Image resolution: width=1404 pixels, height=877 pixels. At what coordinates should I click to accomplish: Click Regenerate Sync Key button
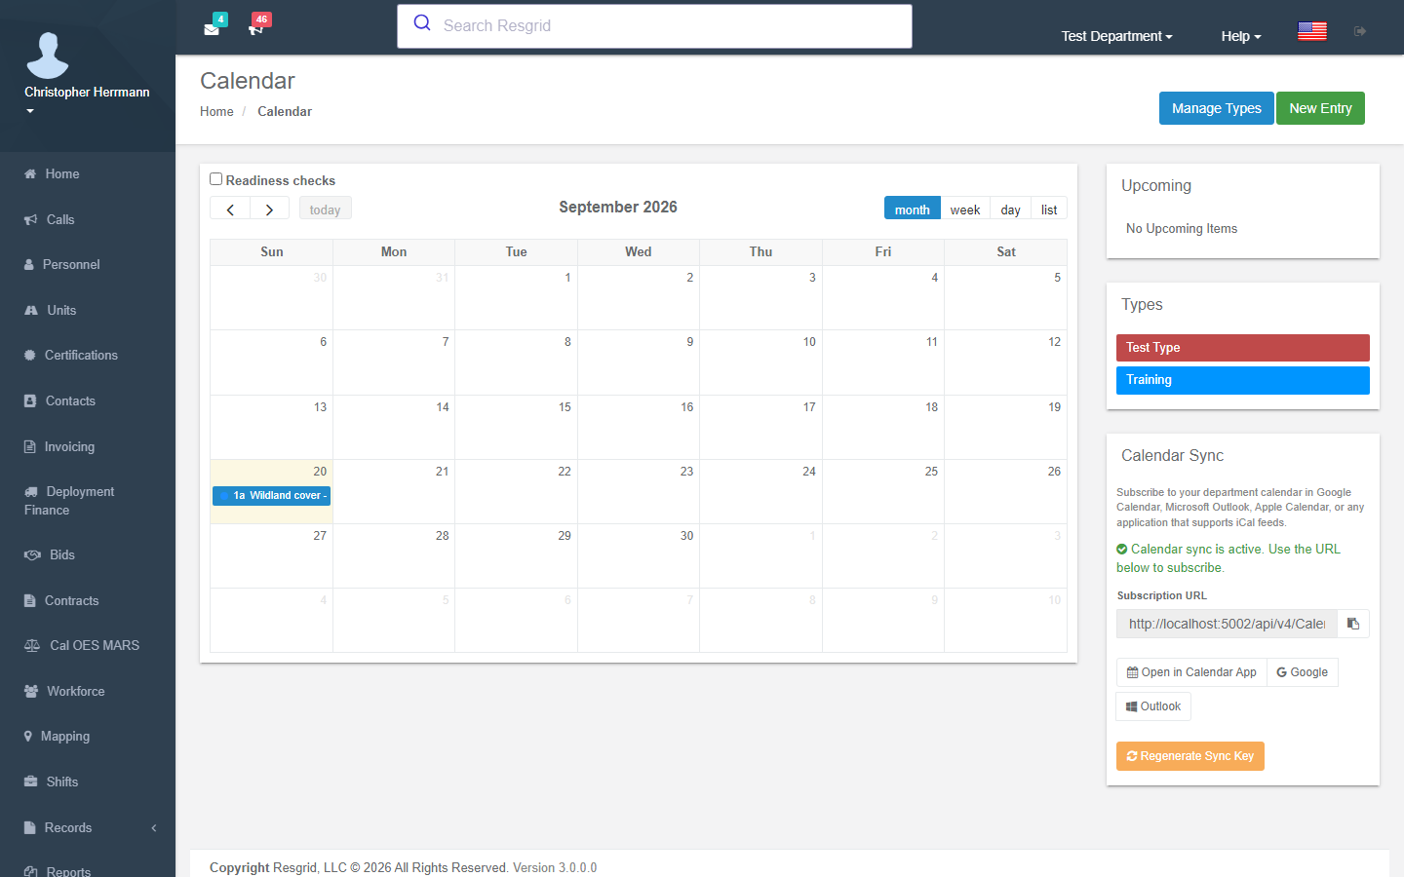click(x=1190, y=756)
